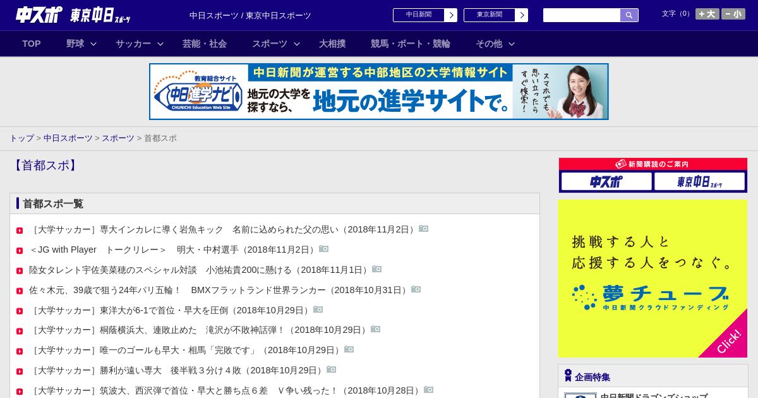The width and height of the screenshot is (758, 398).
Task: Increase font size with ＋大 button
Action: (707, 14)
